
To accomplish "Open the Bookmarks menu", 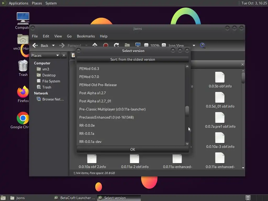I will (86, 36).
